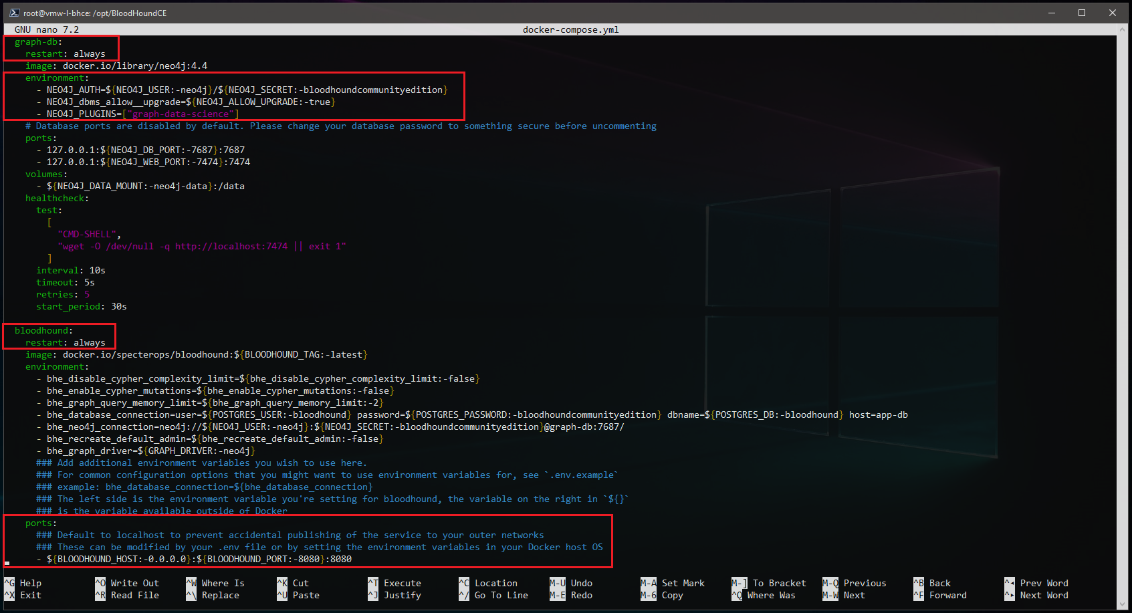
Task: Click the healthcheck key line
Action: coord(58,198)
